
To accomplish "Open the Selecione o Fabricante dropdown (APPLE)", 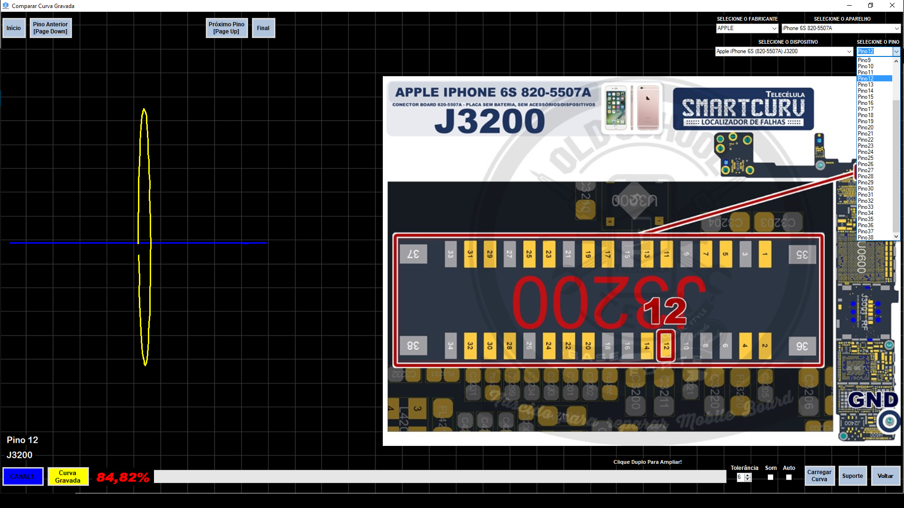I will pos(747,28).
